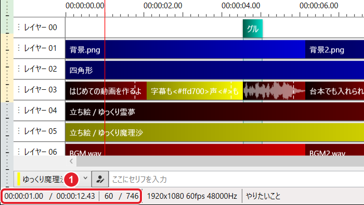Click the ここにセリフを入力 text field
This screenshot has width=364, height=205.
tap(236, 179)
